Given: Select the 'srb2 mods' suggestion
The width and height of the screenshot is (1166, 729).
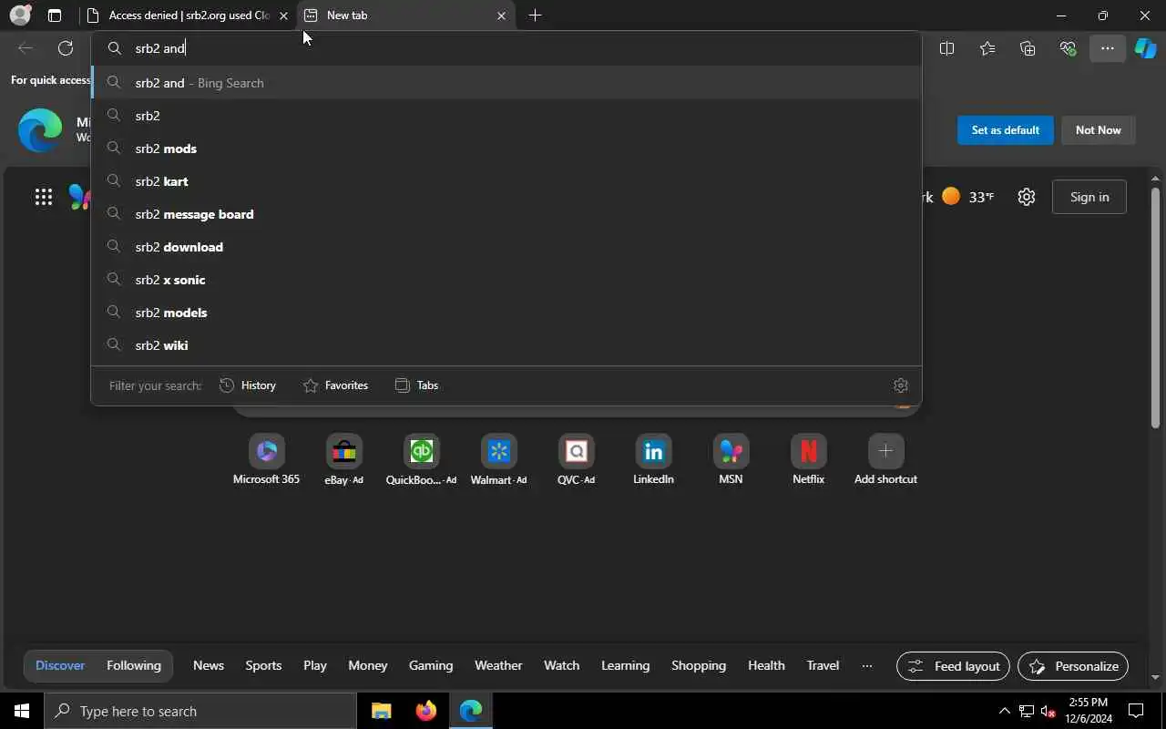Looking at the screenshot, I should (x=506, y=149).
